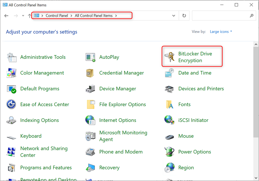Open the Credential Manager link
Image resolution: width=259 pixels, height=181 pixels.
click(121, 73)
